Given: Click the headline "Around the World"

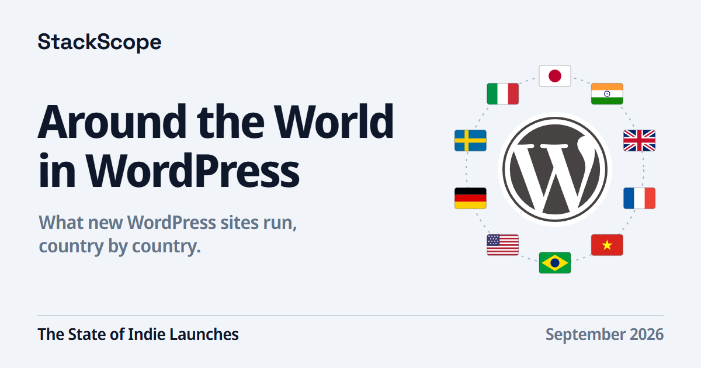Looking at the screenshot, I should [216, 120].
